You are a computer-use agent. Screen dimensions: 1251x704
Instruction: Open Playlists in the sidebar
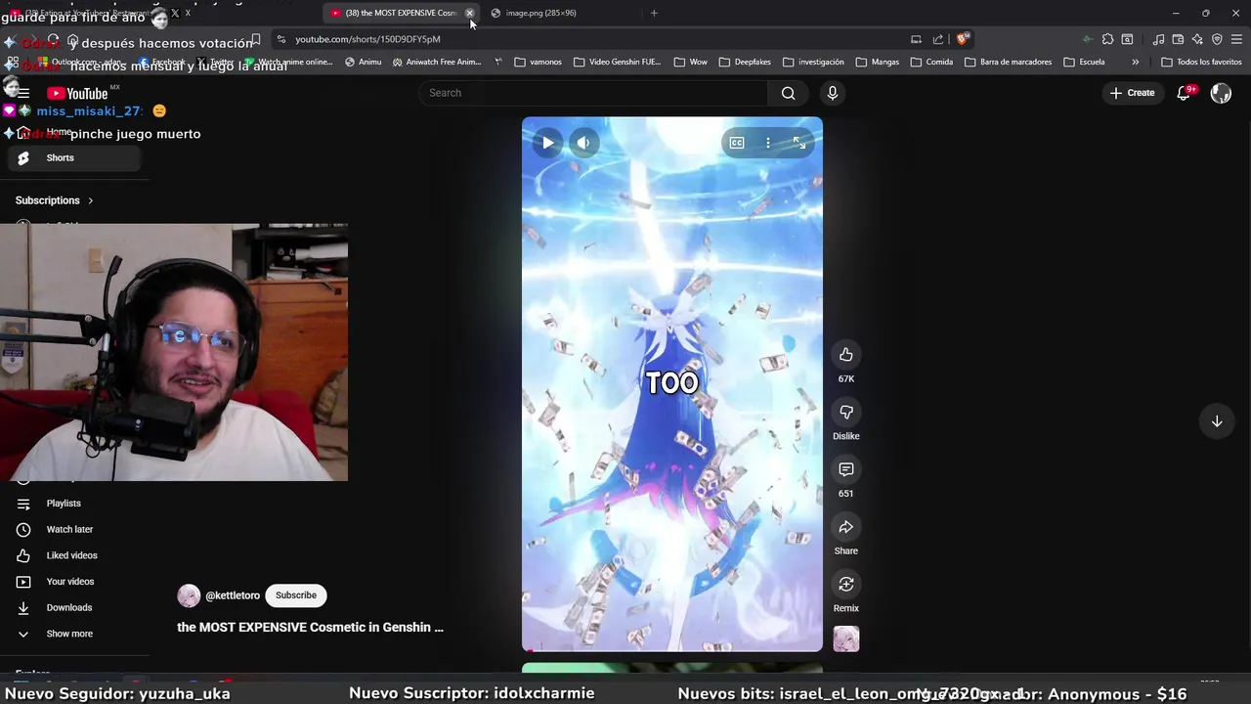(x=64, y=504)
